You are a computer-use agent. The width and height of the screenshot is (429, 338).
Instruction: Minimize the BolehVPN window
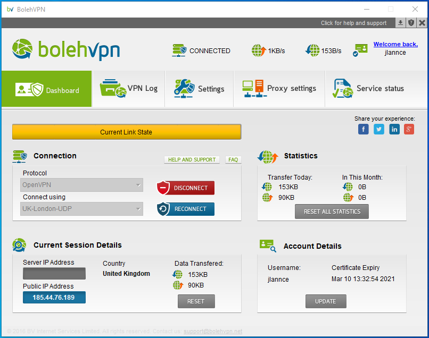pos(367,9)
